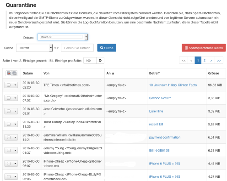Click the blue Suche search button

(x=107, y=48)
